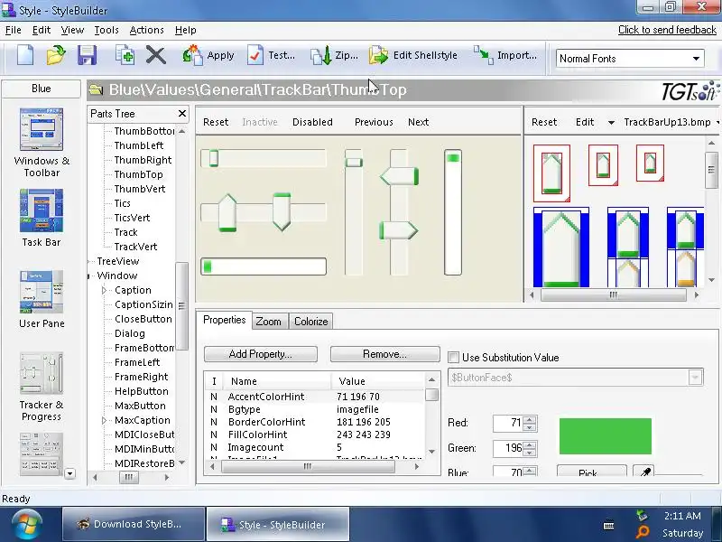Click the Delete X toolbar icon

(x=155, y=55)
